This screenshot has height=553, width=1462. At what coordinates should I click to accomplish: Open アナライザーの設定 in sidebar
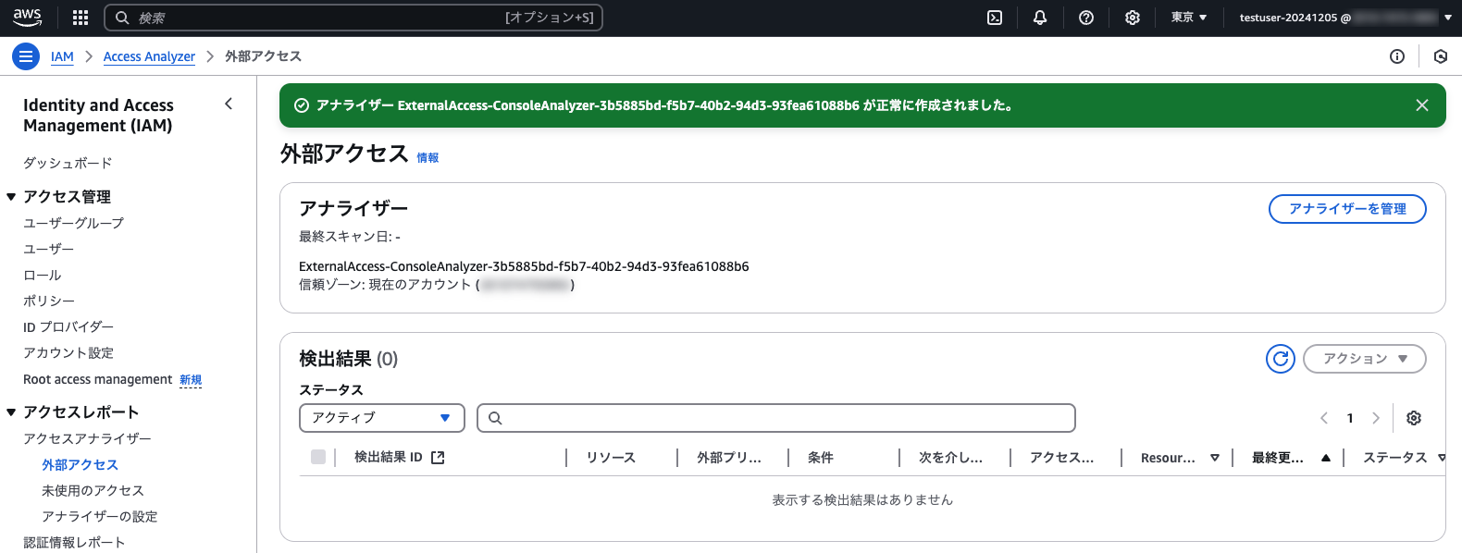pyautogui.click(x=99, y=516)
